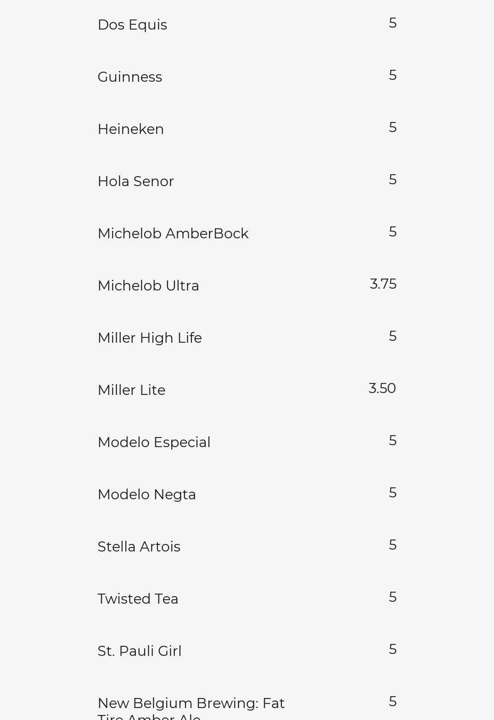The width and height of the screenshot is (494, 720).
Task: Click the Modelo Especial listing
Action: (x=154, y=443)
